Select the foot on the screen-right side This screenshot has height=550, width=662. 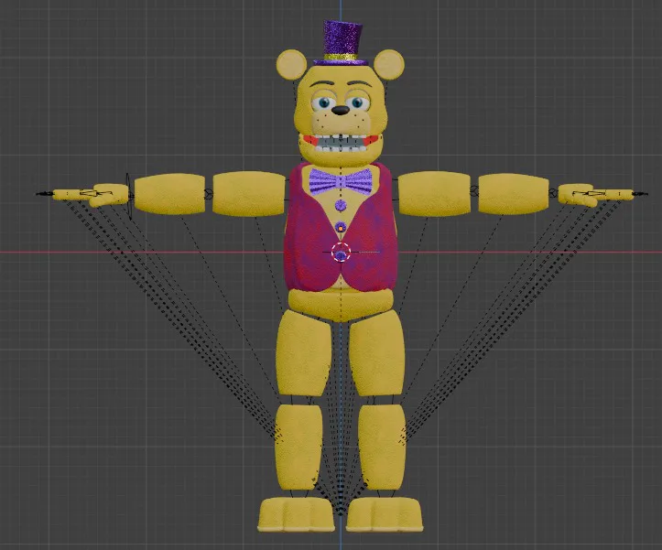coord(385,514)
